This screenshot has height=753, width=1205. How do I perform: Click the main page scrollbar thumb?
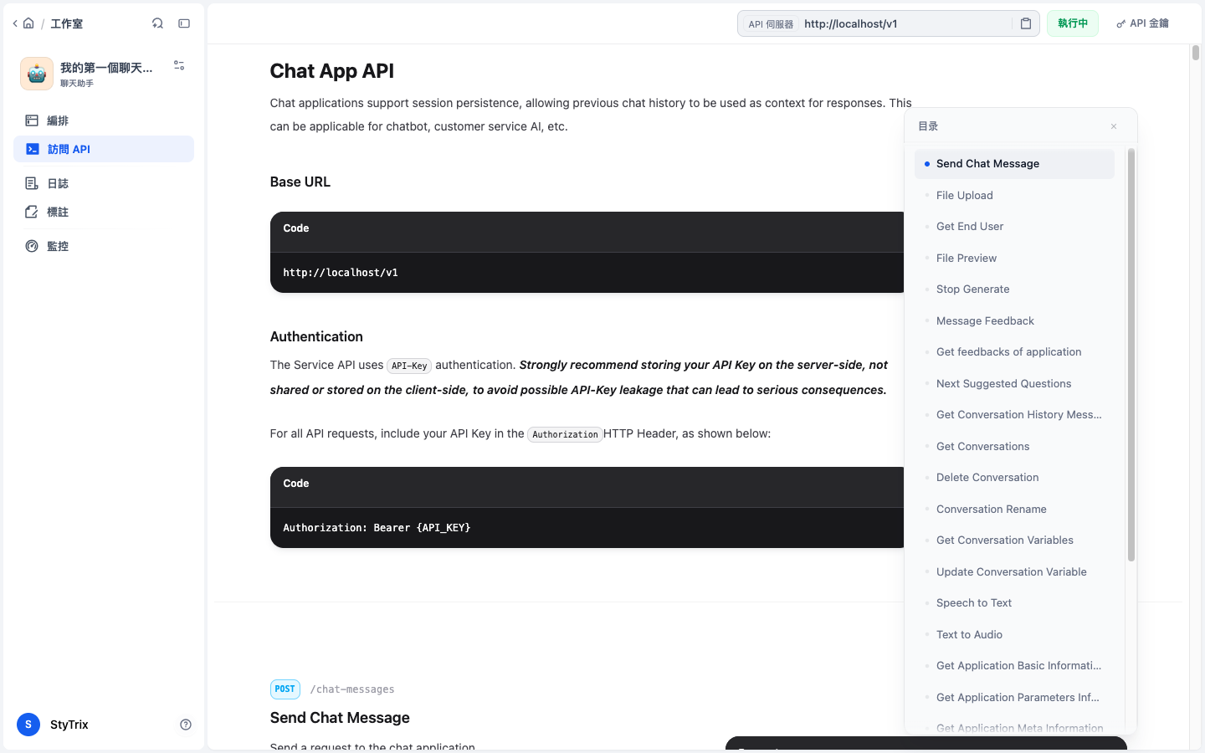click(1196, 52)
